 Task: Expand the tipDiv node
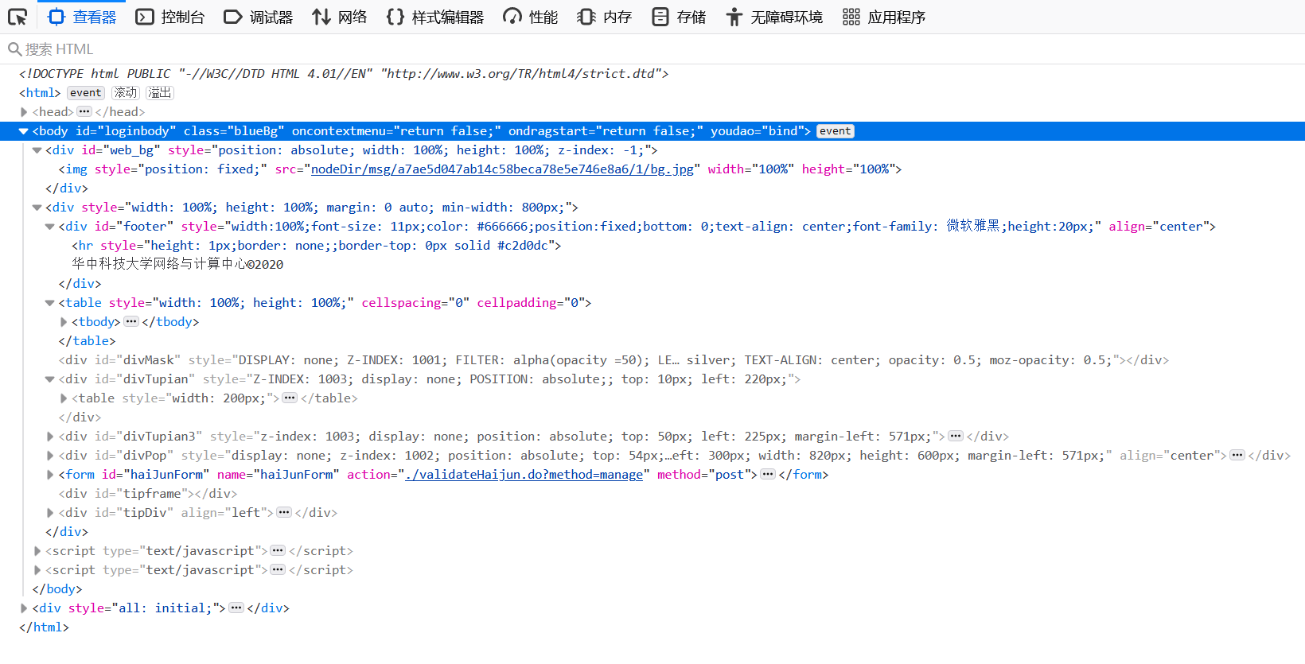(x=50, y=513)
